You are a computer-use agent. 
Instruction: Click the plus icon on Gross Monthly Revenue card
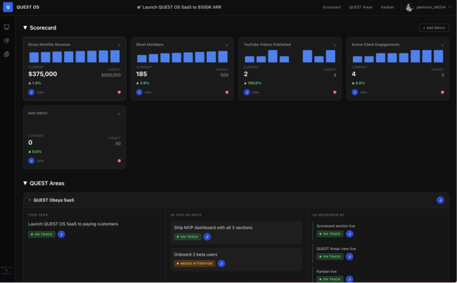[x=119, y=45]
